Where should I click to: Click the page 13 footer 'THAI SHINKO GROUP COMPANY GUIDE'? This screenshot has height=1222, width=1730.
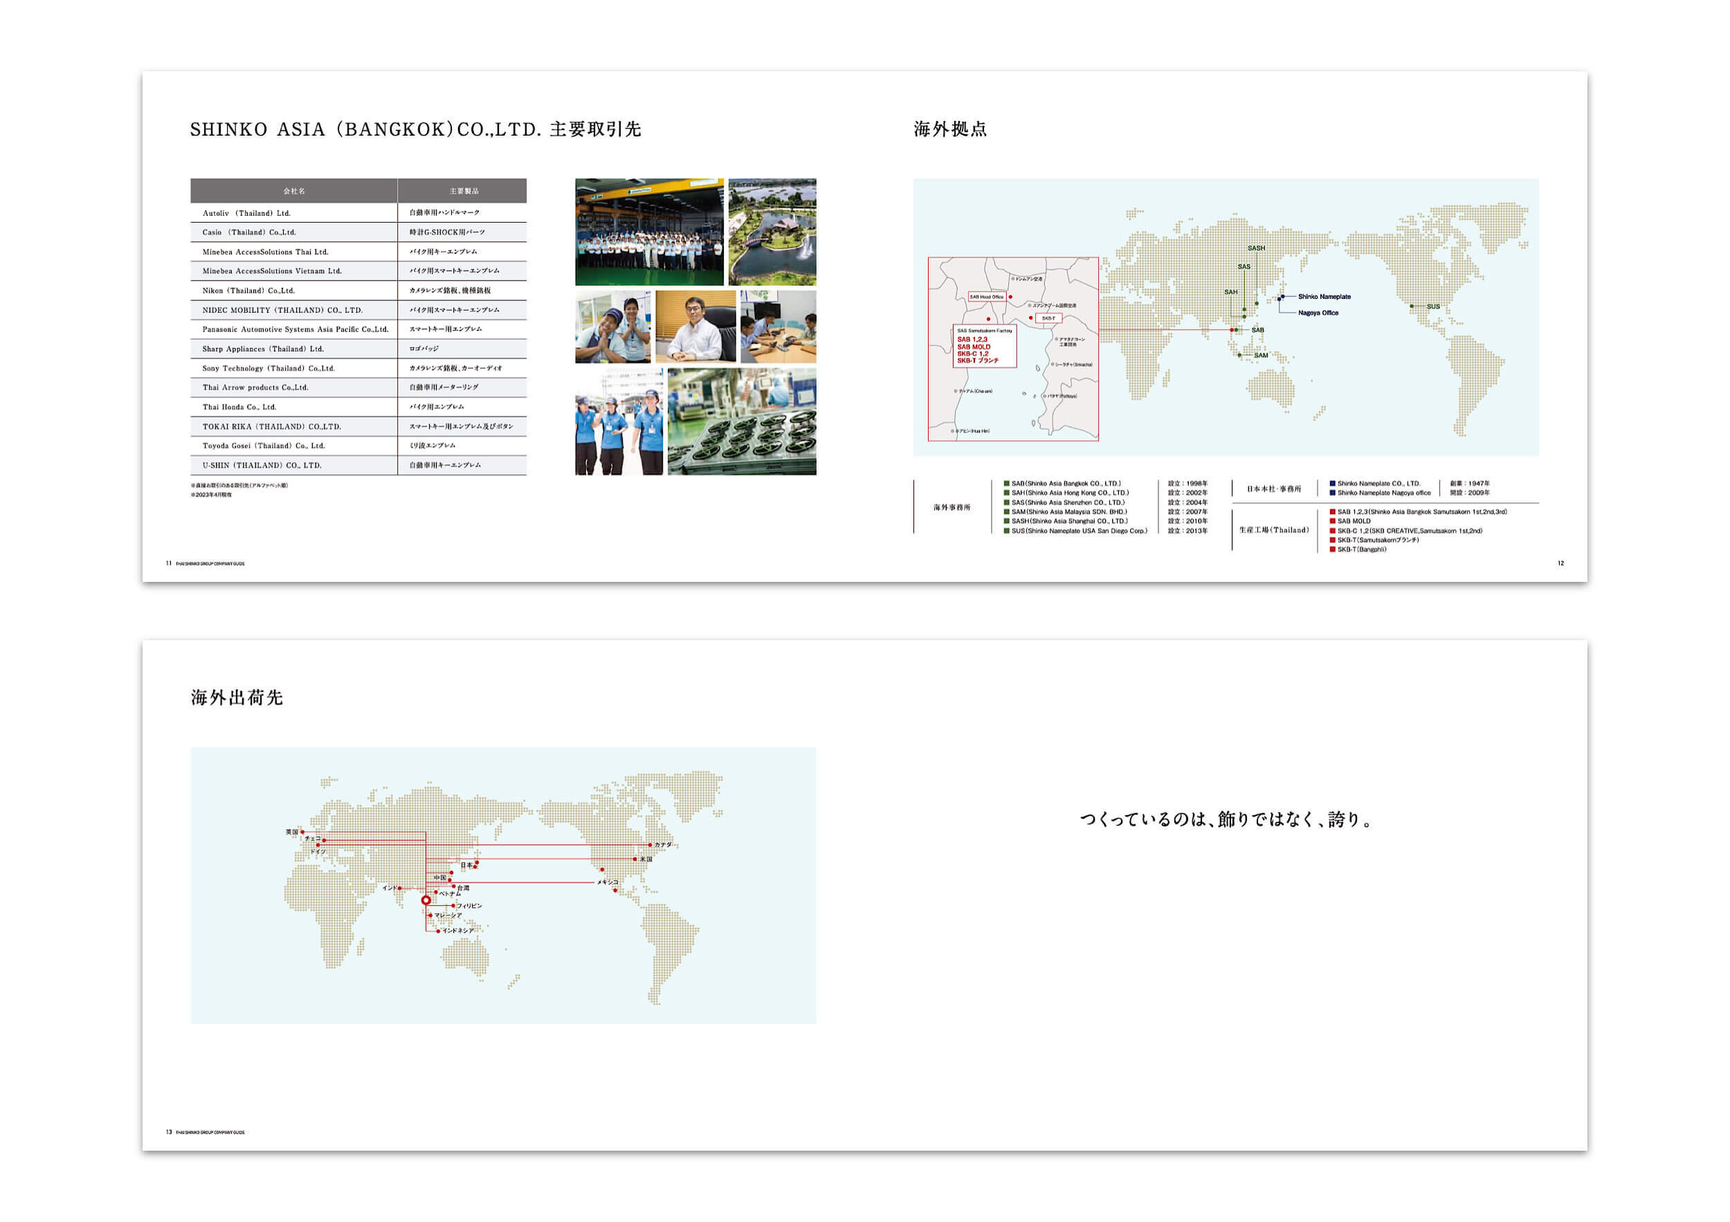[210, 1132]
